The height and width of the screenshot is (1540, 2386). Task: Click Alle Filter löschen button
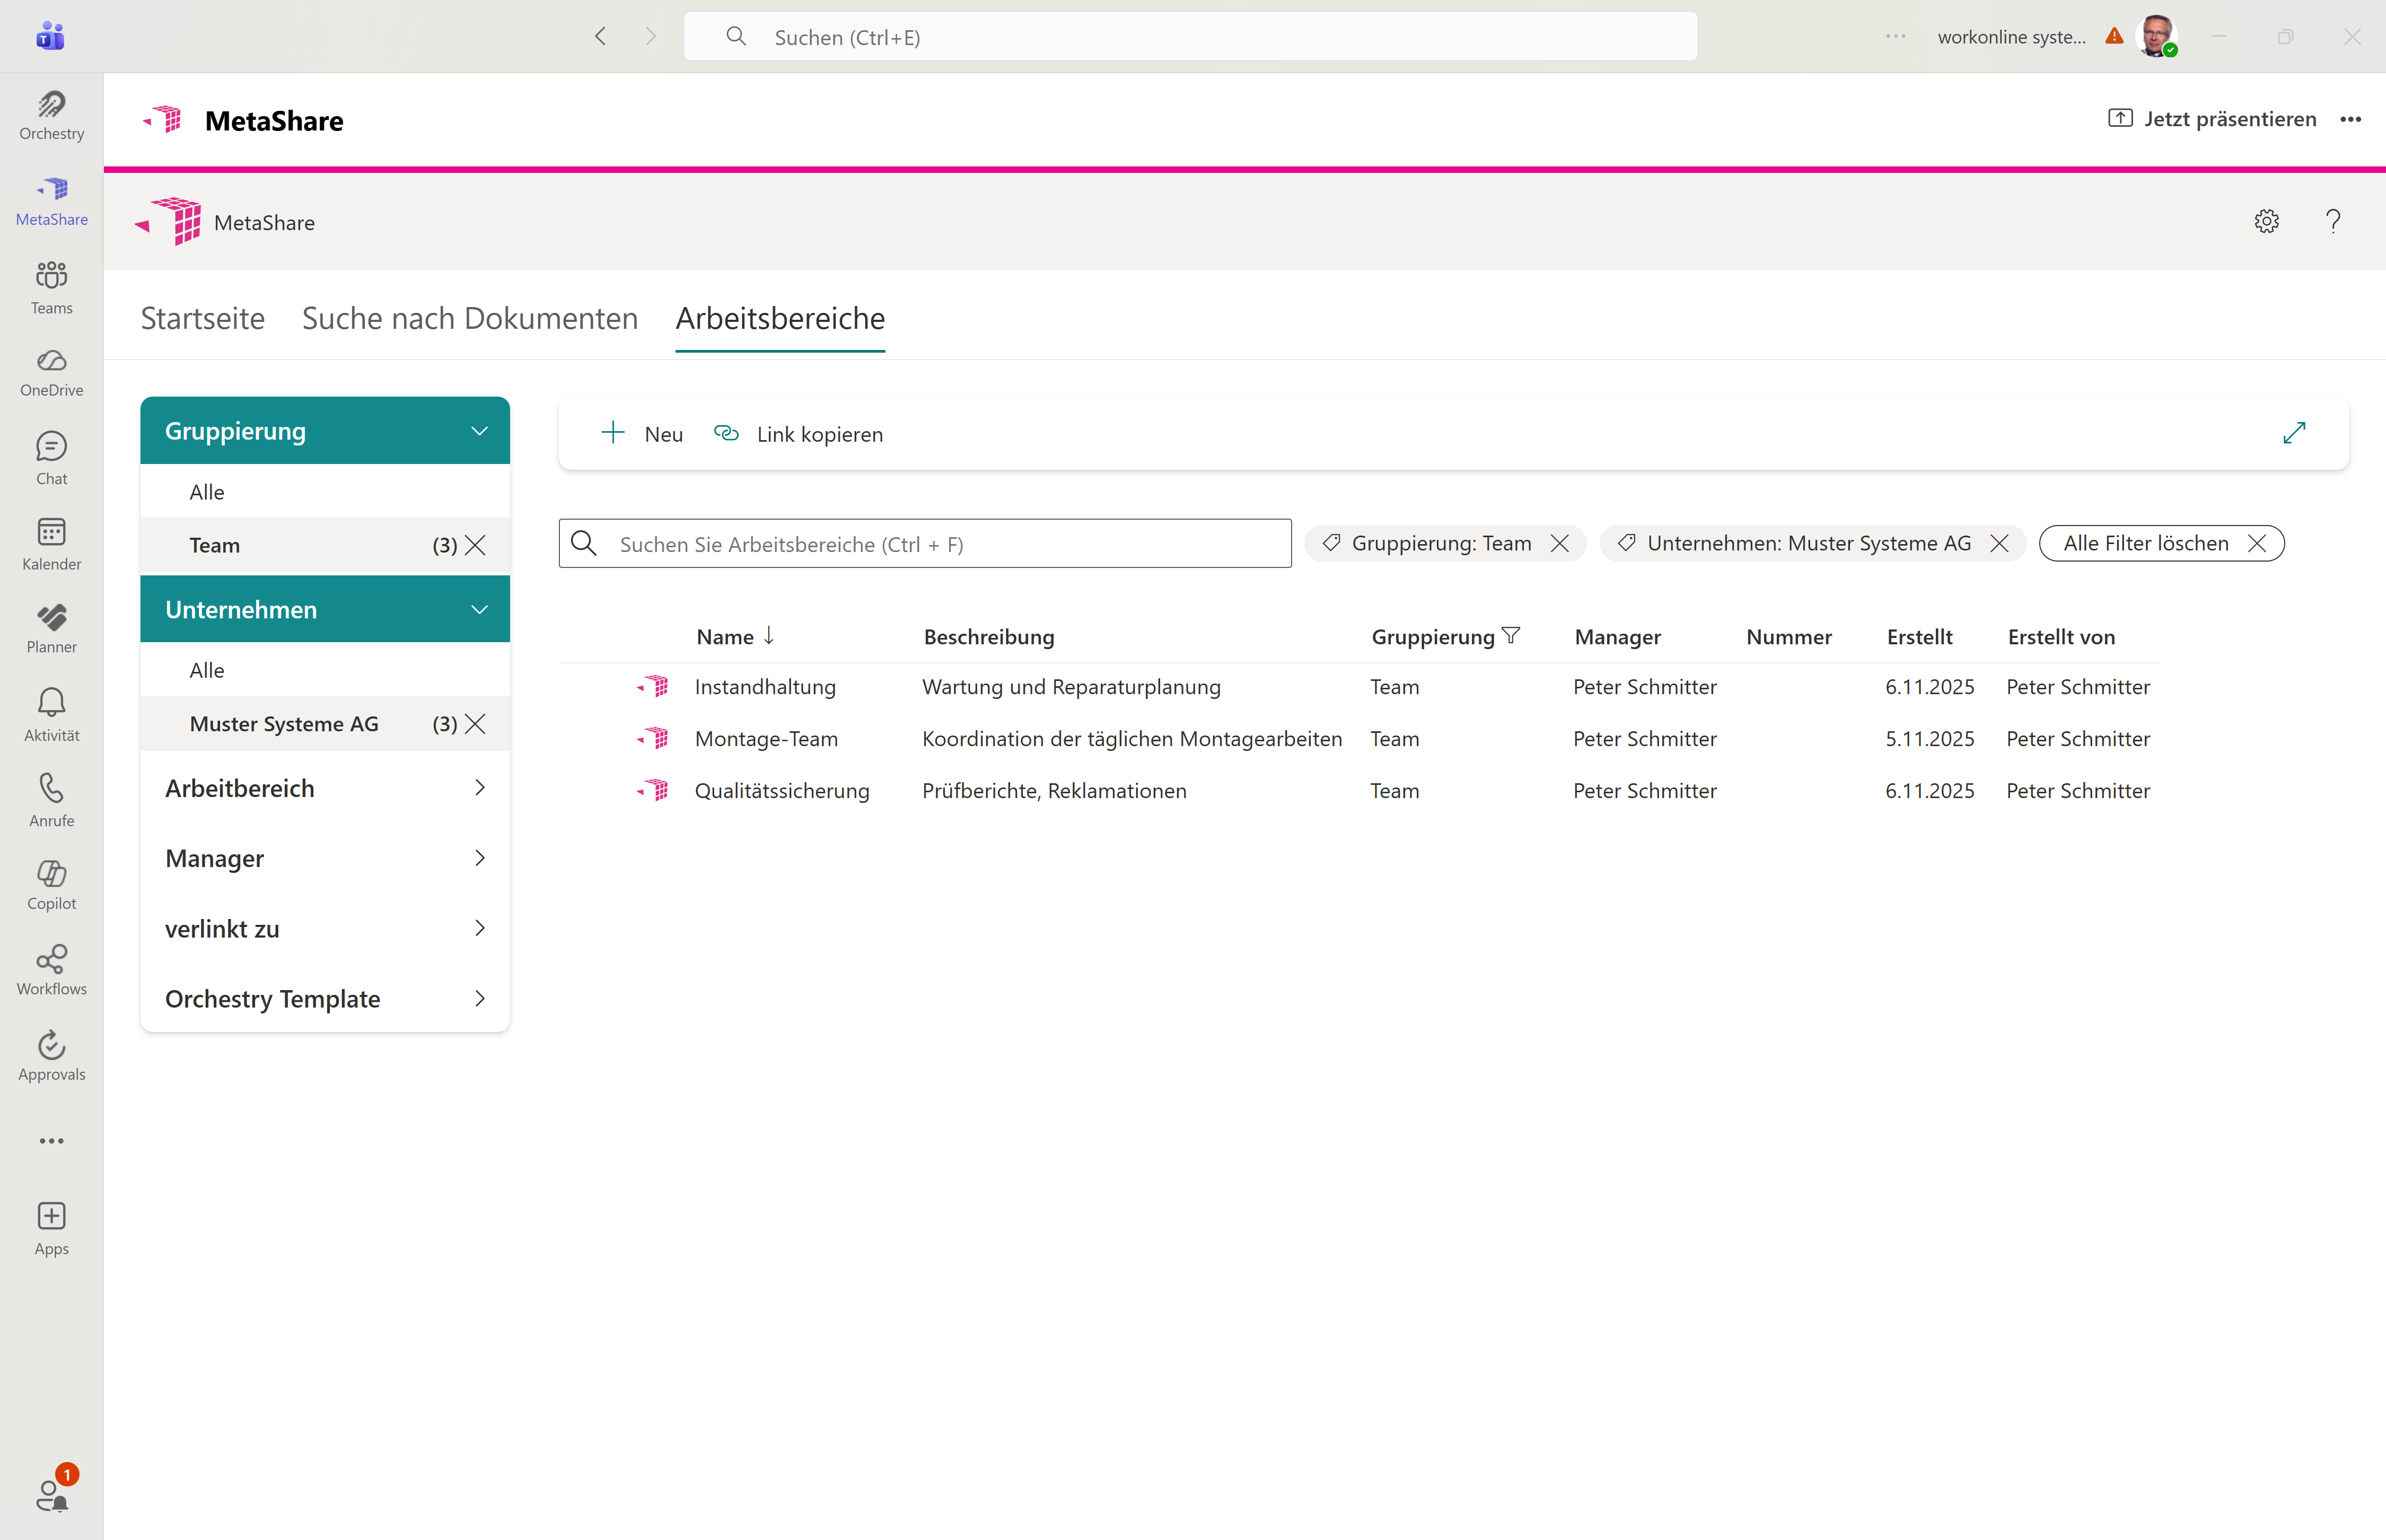click(x=2161, y=543)
